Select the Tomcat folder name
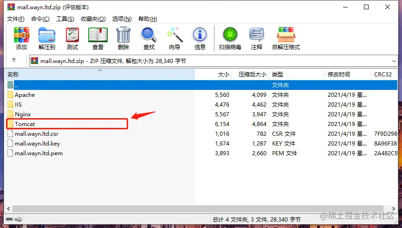Viewport: 402px width, 228px height. 25,124
